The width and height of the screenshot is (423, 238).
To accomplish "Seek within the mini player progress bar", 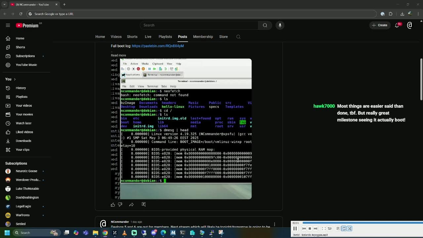I will pos(363,223).
